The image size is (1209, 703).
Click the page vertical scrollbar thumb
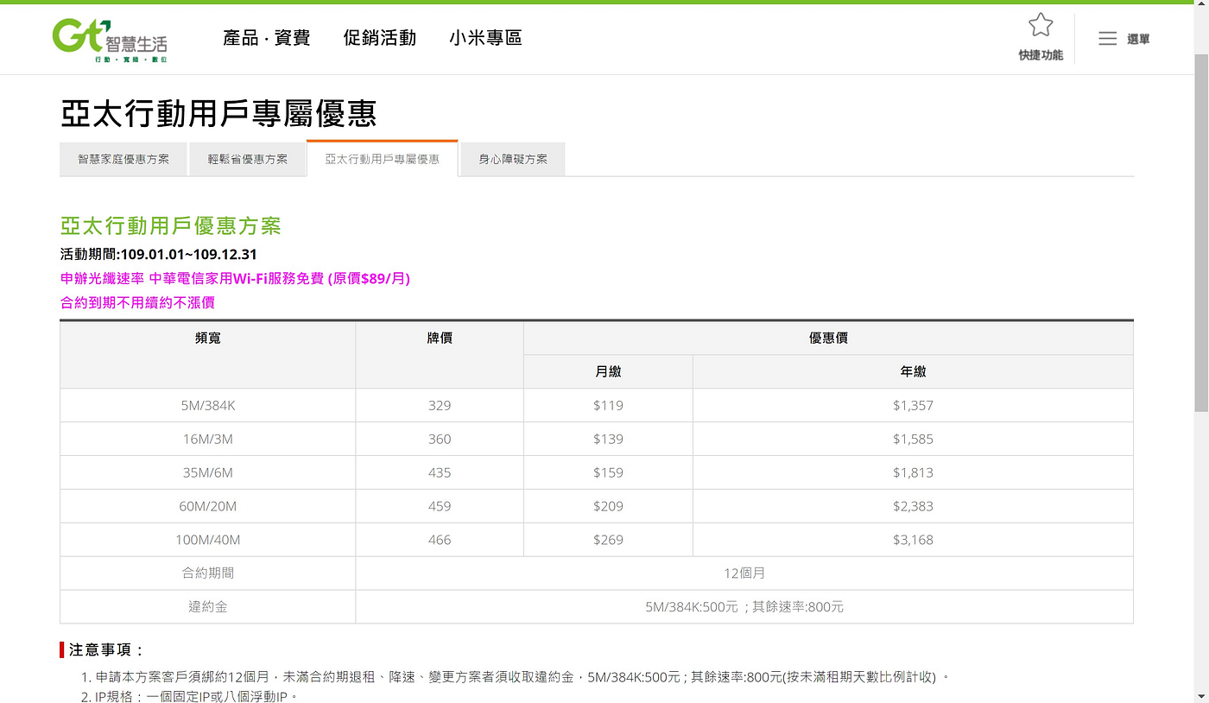(1201, 231)
